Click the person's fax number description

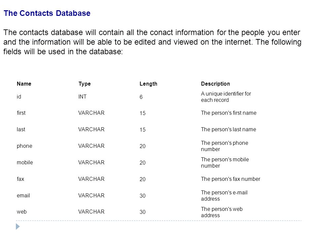(230, 179)
